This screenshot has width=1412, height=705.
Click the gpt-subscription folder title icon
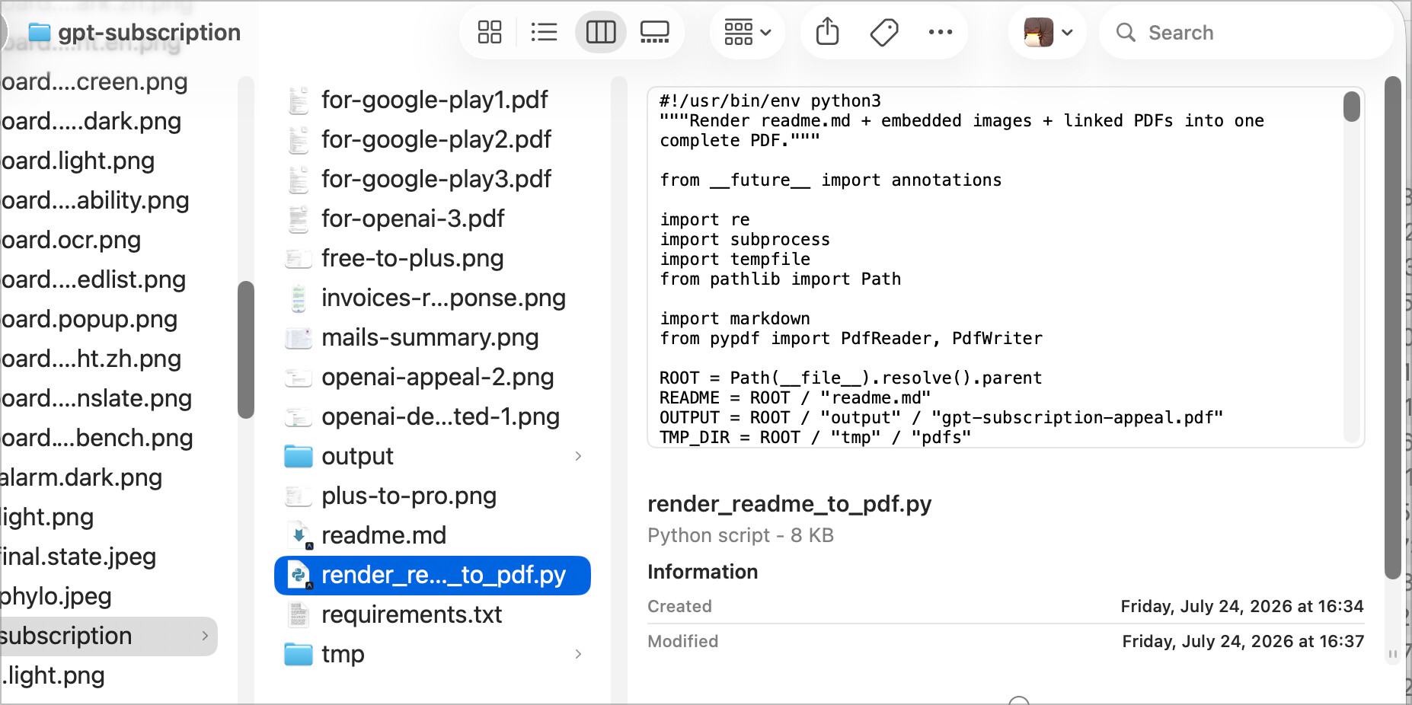pyautogui.click(x=40, y=32)
